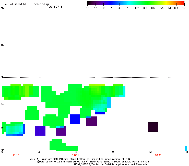Click the red end of the color bar

(183, 3)
